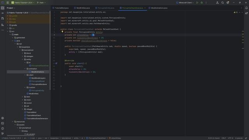Screen dimensions: 249x140
Task: Select ModEntities in project tree
Action: point(33,94)
